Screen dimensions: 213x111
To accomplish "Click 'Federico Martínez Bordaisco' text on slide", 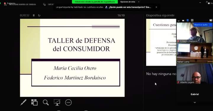I will [75, 78].
